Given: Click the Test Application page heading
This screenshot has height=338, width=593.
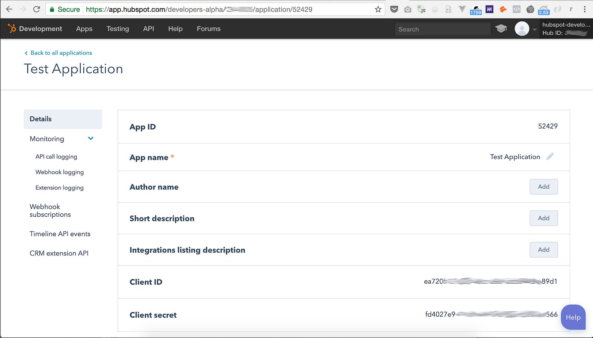Looking at the screenshot, I should coord(73,69).
